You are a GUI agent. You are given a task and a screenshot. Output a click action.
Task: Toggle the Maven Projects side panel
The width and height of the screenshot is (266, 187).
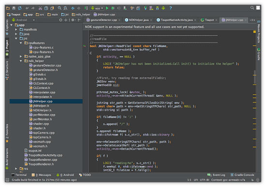(259, 32)
